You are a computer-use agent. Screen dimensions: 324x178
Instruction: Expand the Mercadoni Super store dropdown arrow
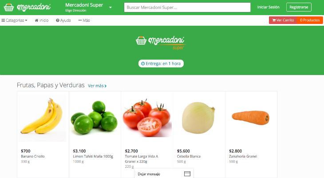tap(111, 8)
